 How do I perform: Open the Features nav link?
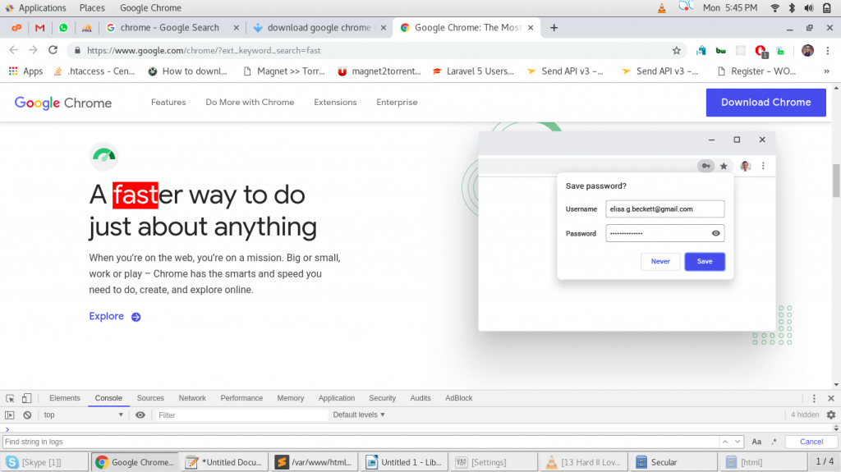168,102
